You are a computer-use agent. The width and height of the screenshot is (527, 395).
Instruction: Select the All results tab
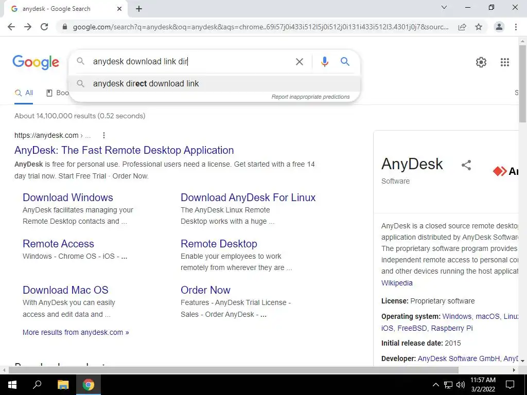tap(24, 93)
